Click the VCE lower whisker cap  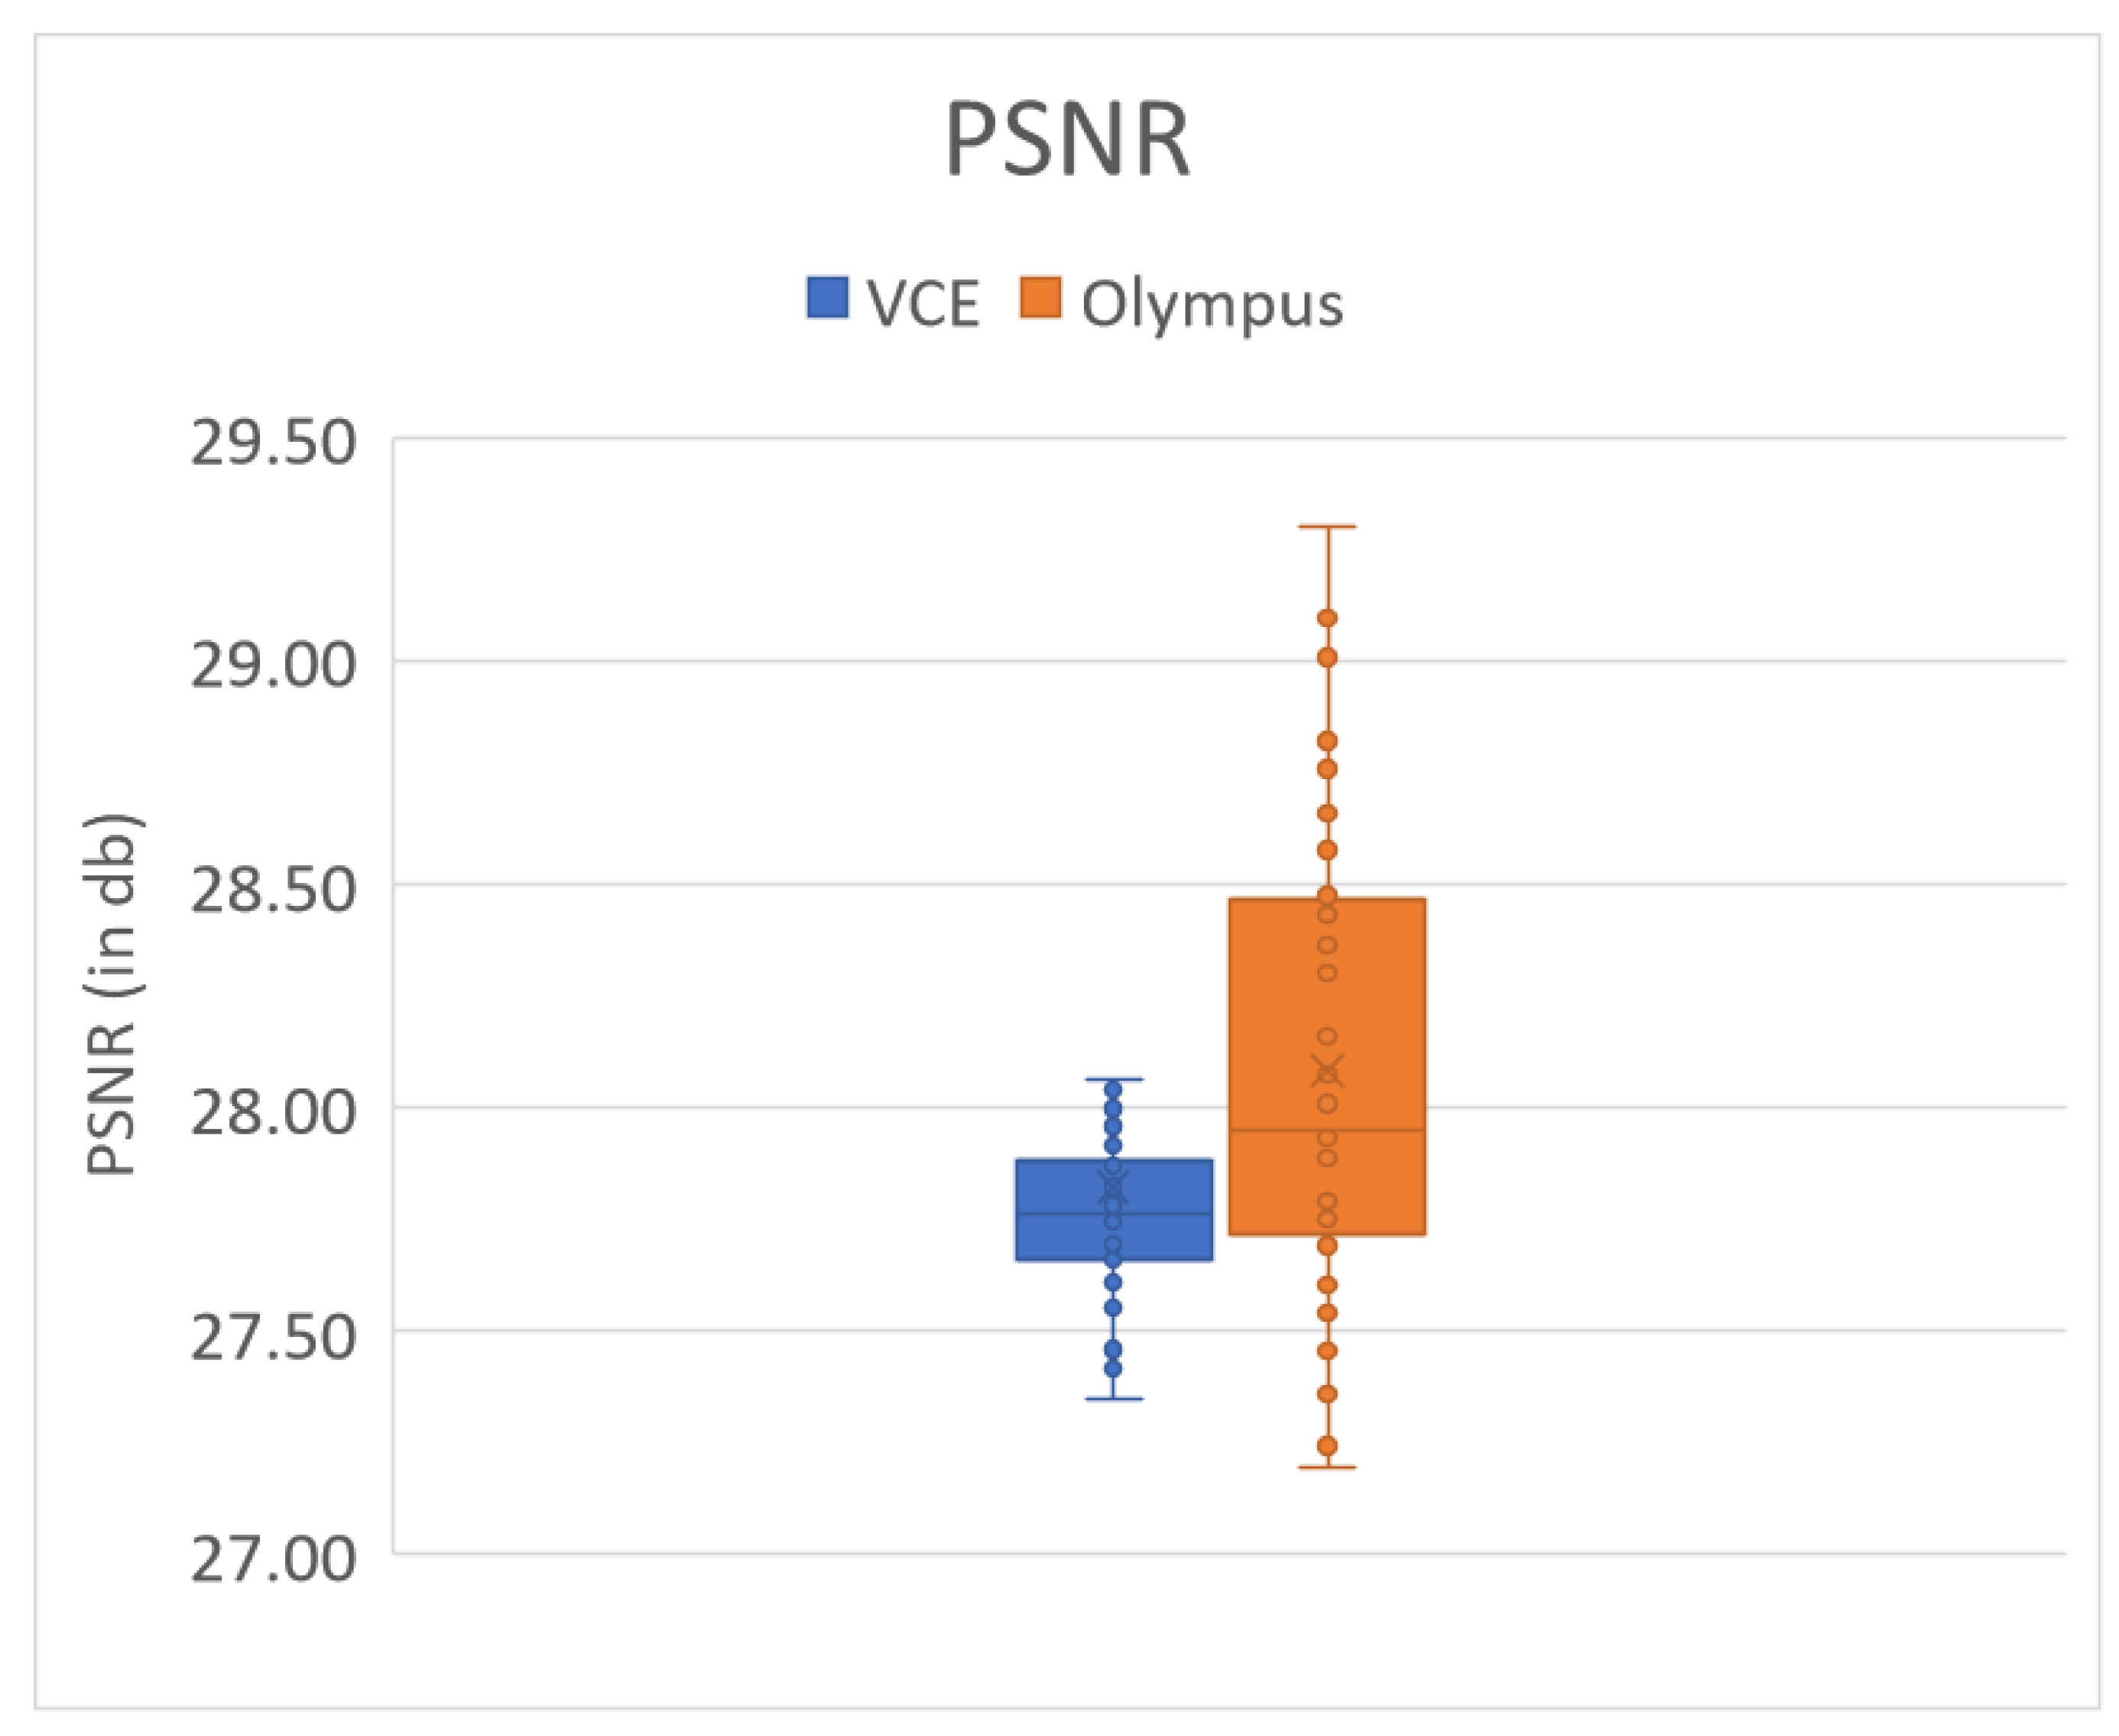1114,1398
